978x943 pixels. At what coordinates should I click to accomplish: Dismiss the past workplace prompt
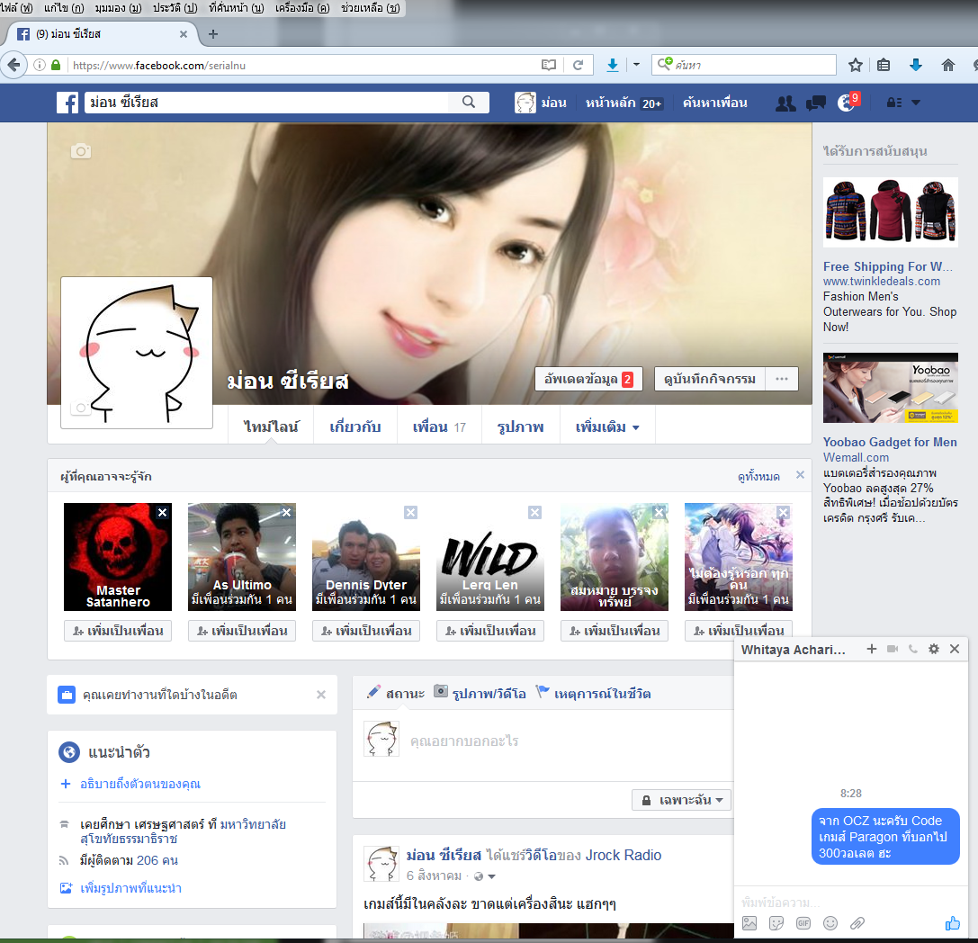pos(321,695)
